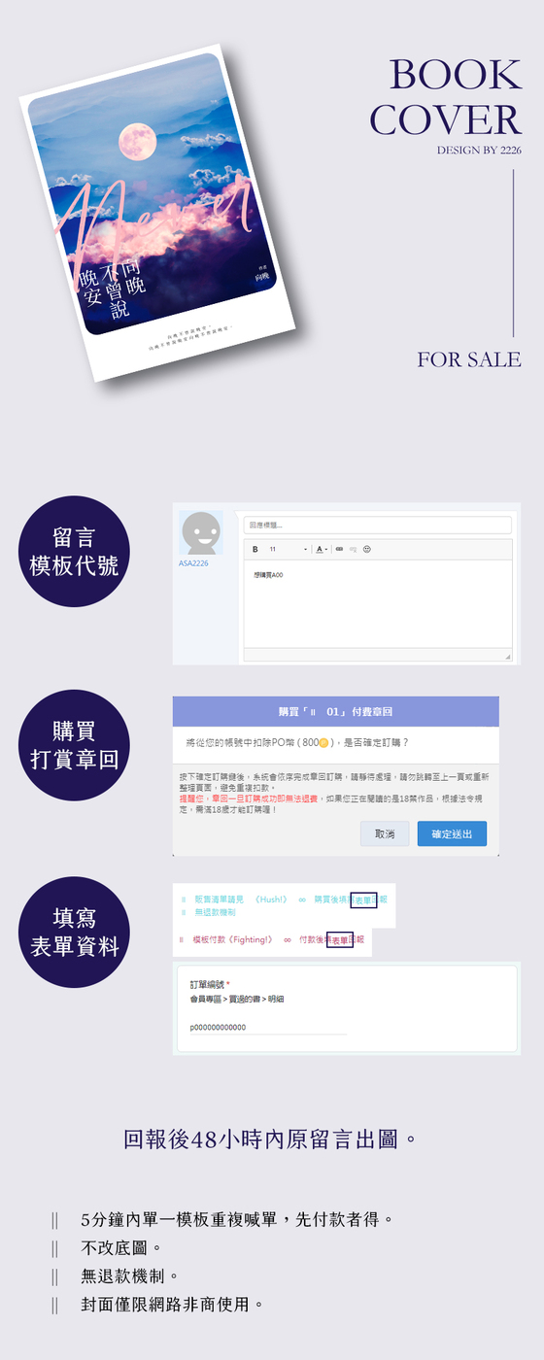Open the 販售清單請見《Hush!》link

click(x=241, y=900)
